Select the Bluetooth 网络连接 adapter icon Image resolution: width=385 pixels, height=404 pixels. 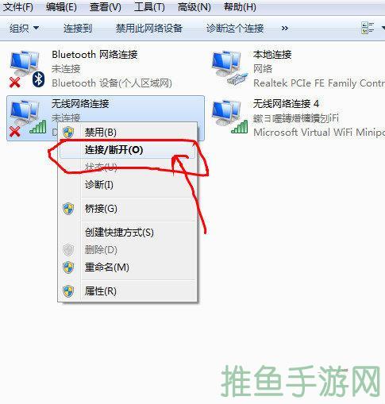(26, 69)
